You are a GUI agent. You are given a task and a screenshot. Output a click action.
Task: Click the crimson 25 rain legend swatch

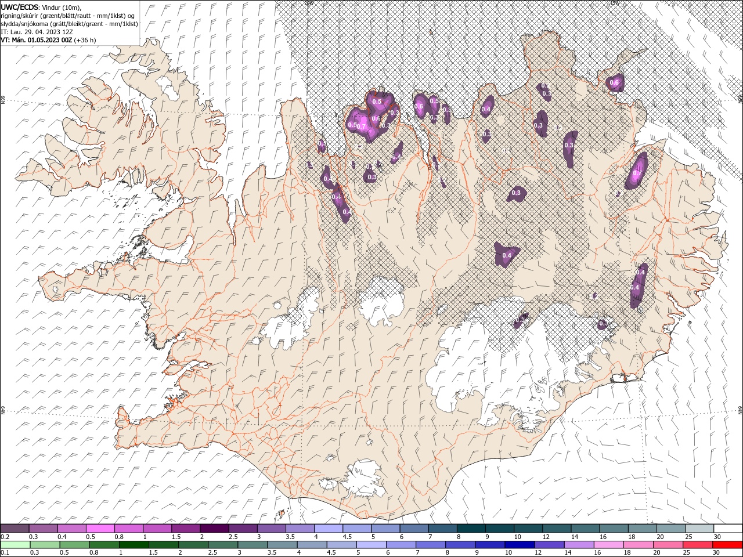[697, 544]
